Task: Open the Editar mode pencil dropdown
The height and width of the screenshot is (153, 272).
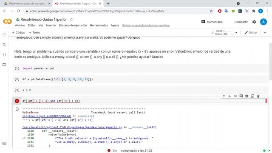Action: (x=250, y=33)
